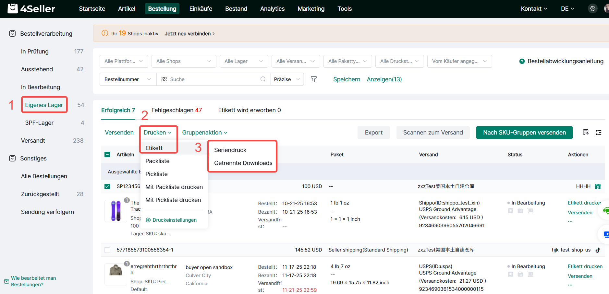Click the filter funnel icon
The width and height of the screenshot is (609, 294).
313,79
